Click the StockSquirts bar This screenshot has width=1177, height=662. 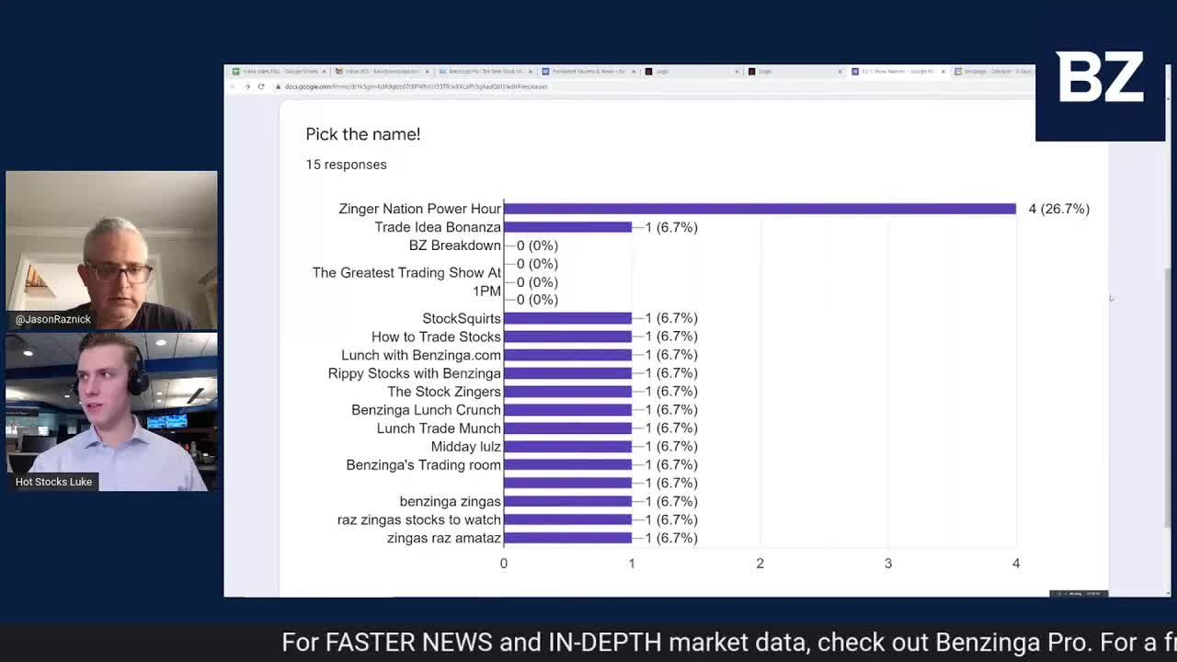(567, 318)
